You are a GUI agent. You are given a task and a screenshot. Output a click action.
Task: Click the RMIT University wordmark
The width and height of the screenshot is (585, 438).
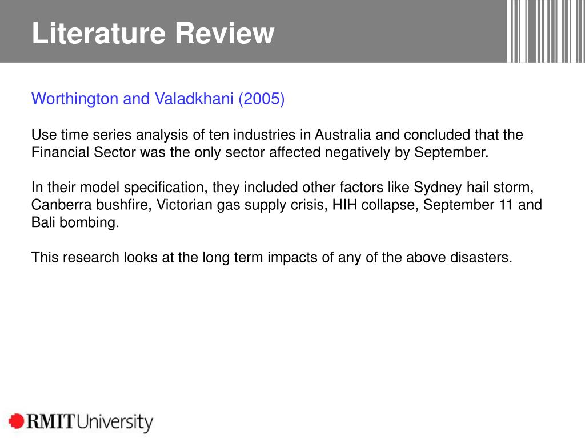pyautogui.click(x=90, y=423)
